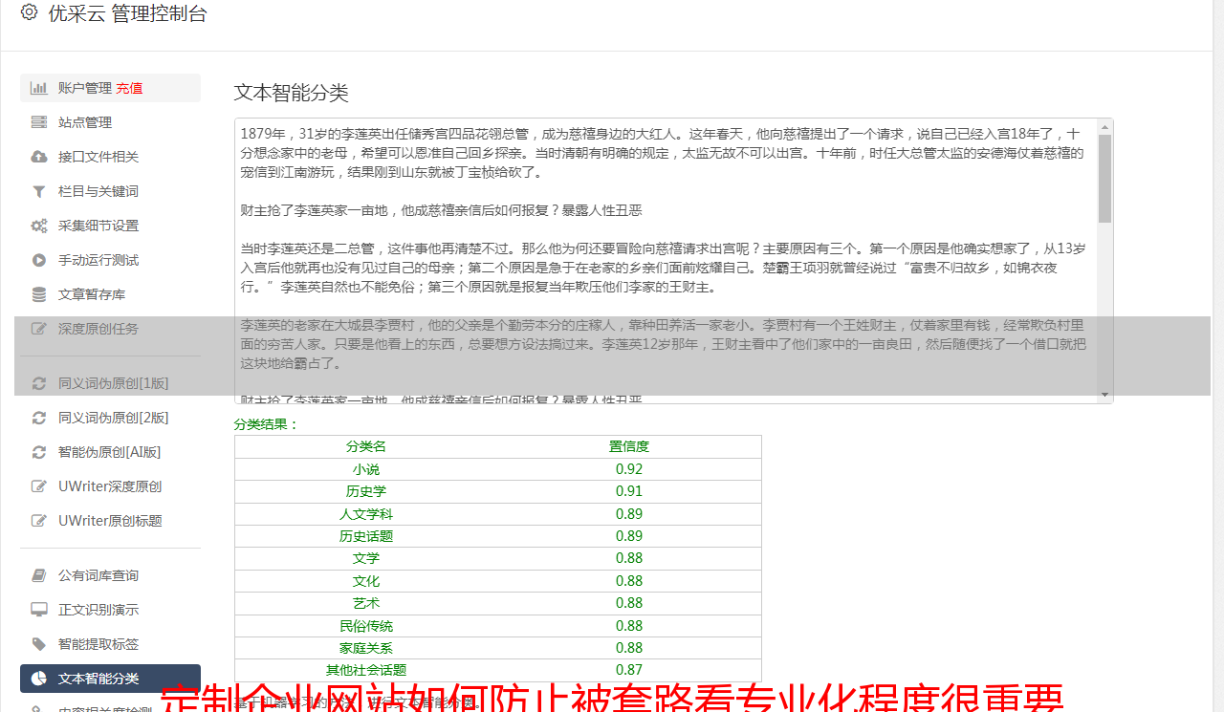Click the 文学 category row
The width and height of the screenshot is (1224, 712).
click(498, 558)
